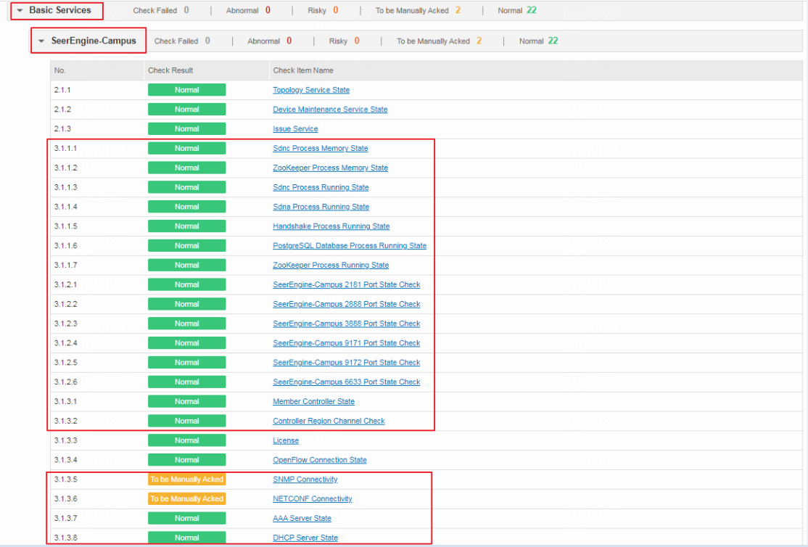The width and height of the screenshot is (808, 547).
Task: Click the Normal 22 count in Basic Services header
Action: pyautogui.click(x=532, y=10)
